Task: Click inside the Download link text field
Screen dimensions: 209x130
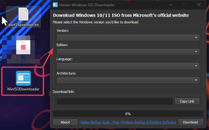Action: (114, 101)
